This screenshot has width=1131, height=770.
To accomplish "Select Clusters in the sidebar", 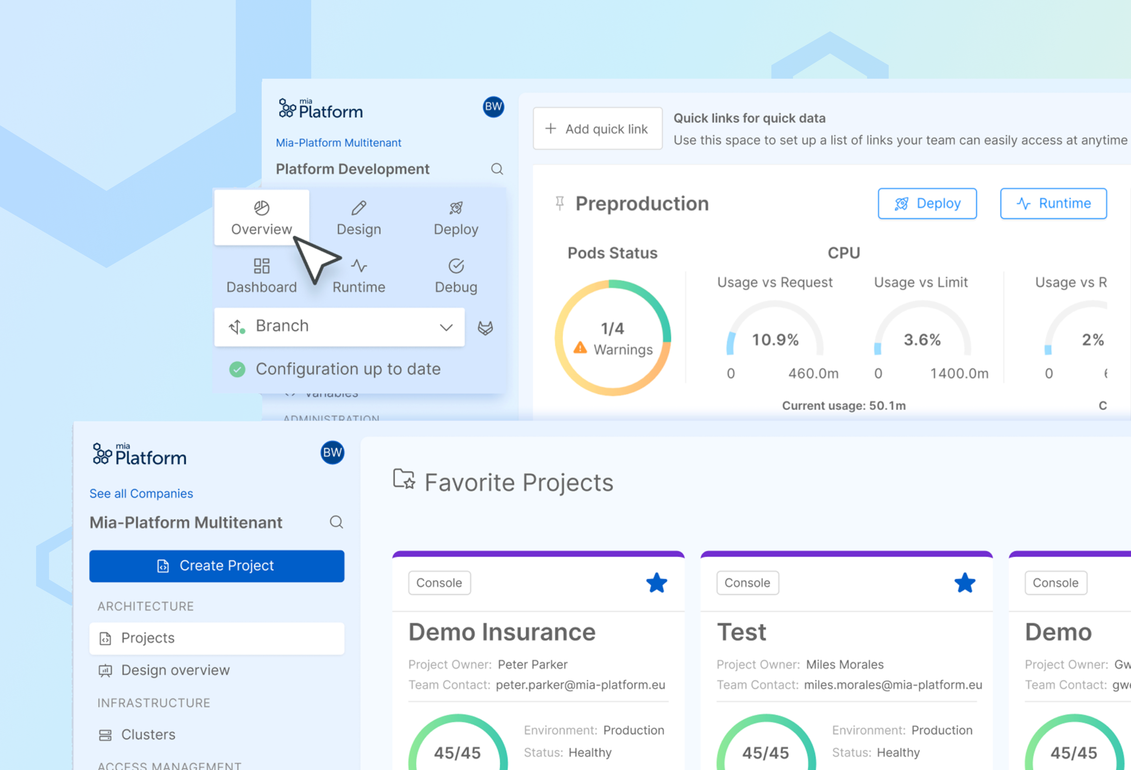I will (148, 735).
